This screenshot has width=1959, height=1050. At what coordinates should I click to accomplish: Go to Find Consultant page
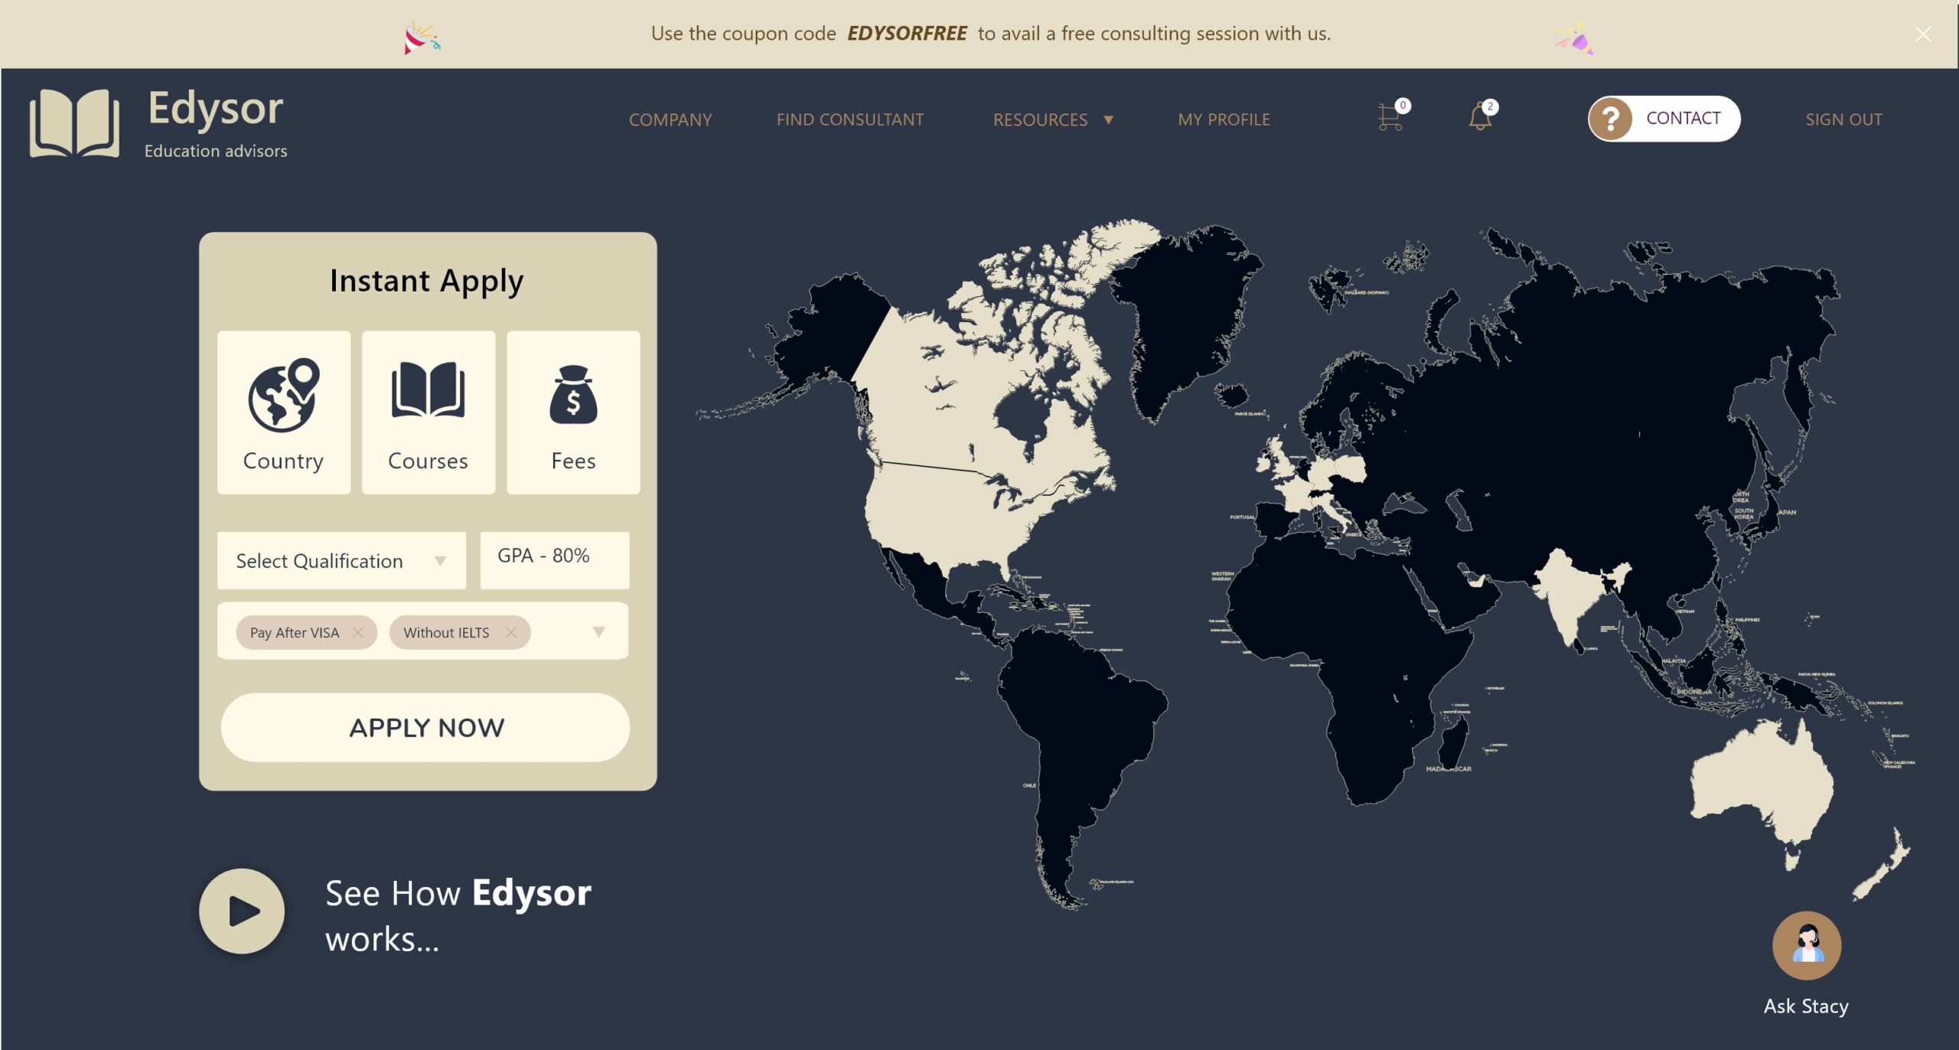tap(849, 119)
